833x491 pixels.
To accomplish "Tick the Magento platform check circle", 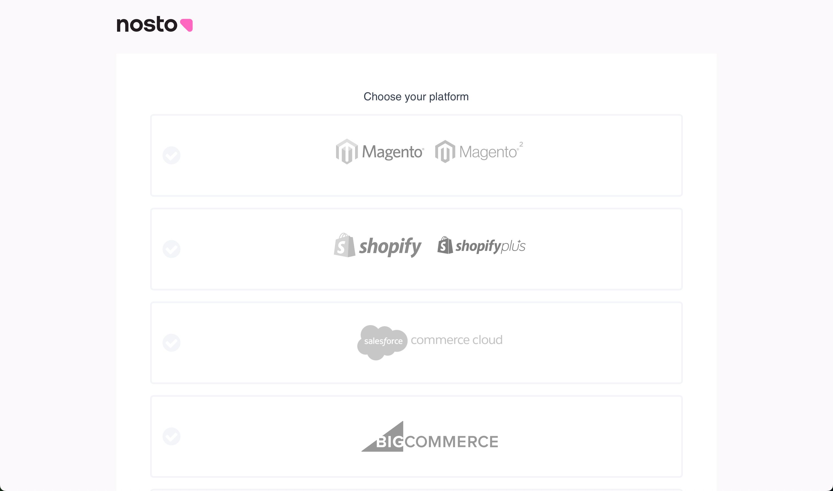I will point(171,155).
